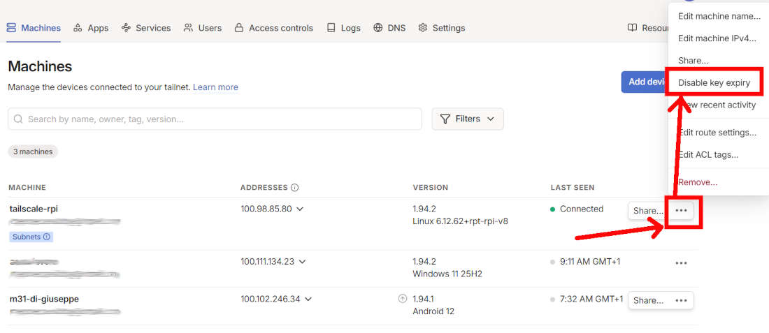Click the Subnets badge on tailscale-rpi
769x333 pixels.
pyautogui.click(x=31, y=237)
